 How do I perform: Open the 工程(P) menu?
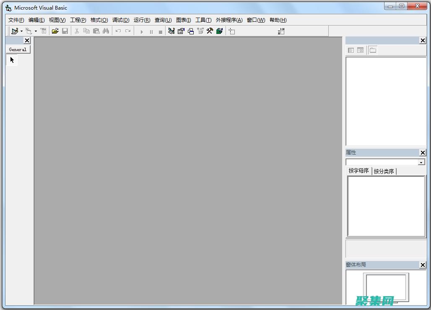[x=78, y=20]
